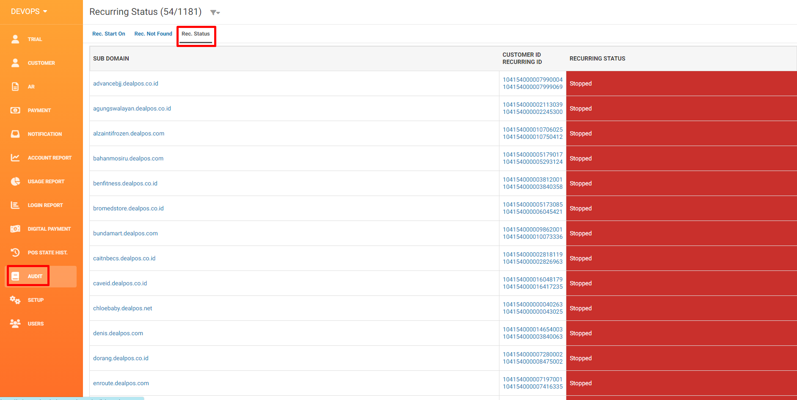The height and width of the screenshot is (400, 797).
Task: Open benfitness.dealpos.co.id link
Action: (x=125, y=184)
